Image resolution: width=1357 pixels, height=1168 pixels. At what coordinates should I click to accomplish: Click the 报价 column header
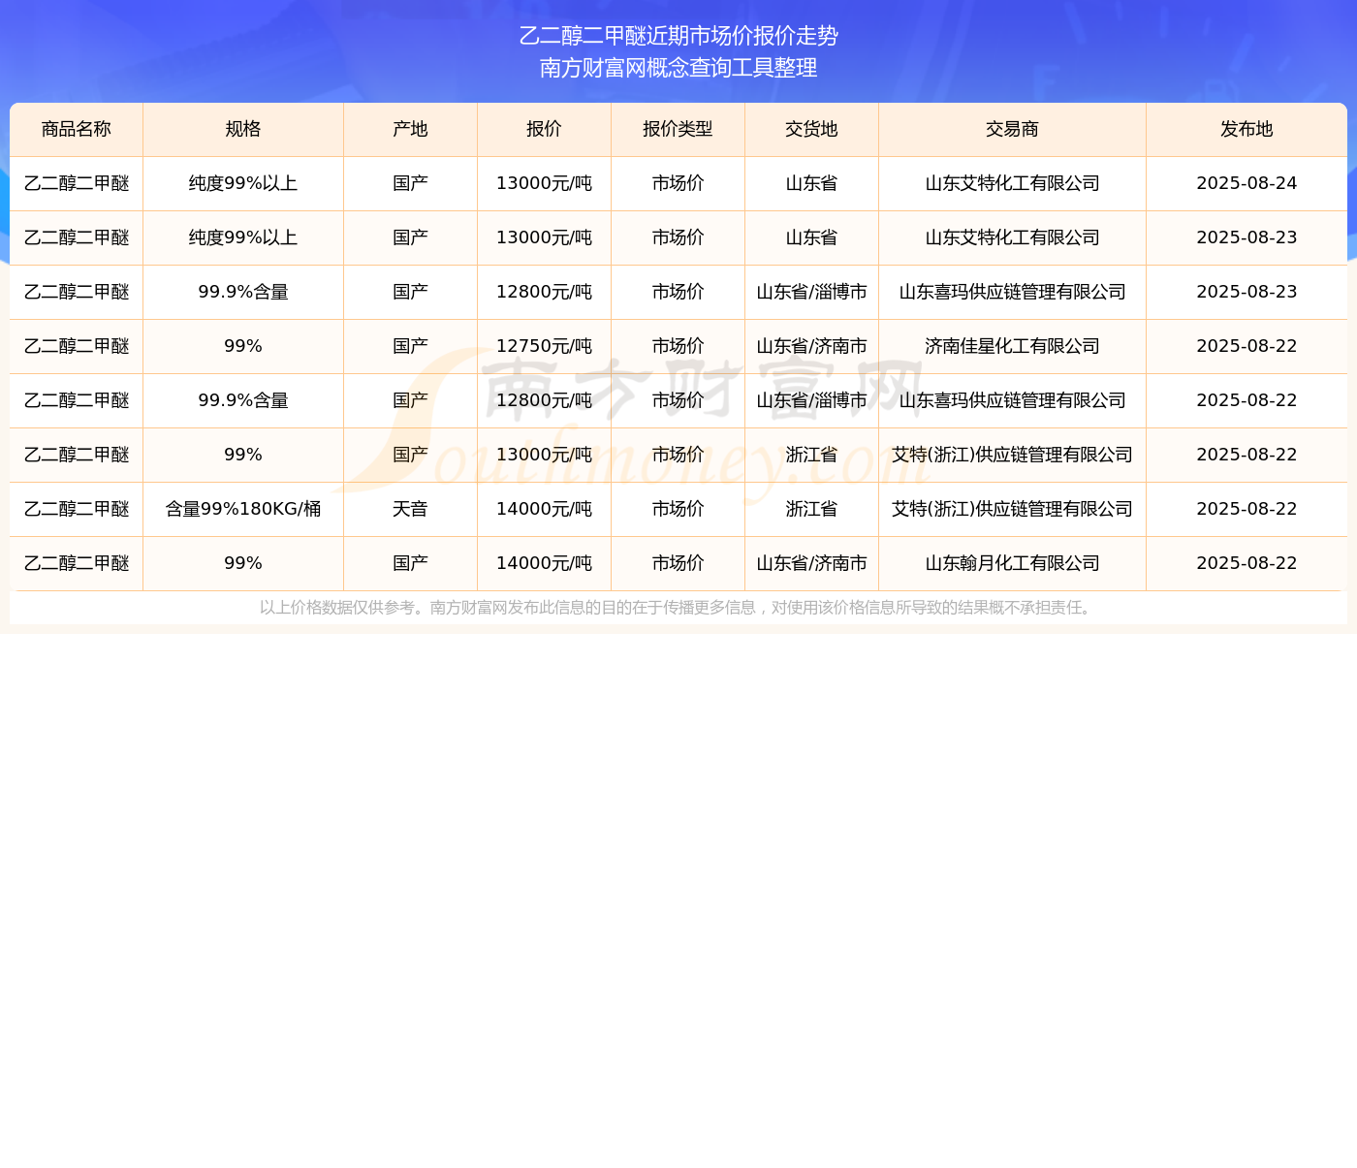pyautogui.click(x=544, y=129)
